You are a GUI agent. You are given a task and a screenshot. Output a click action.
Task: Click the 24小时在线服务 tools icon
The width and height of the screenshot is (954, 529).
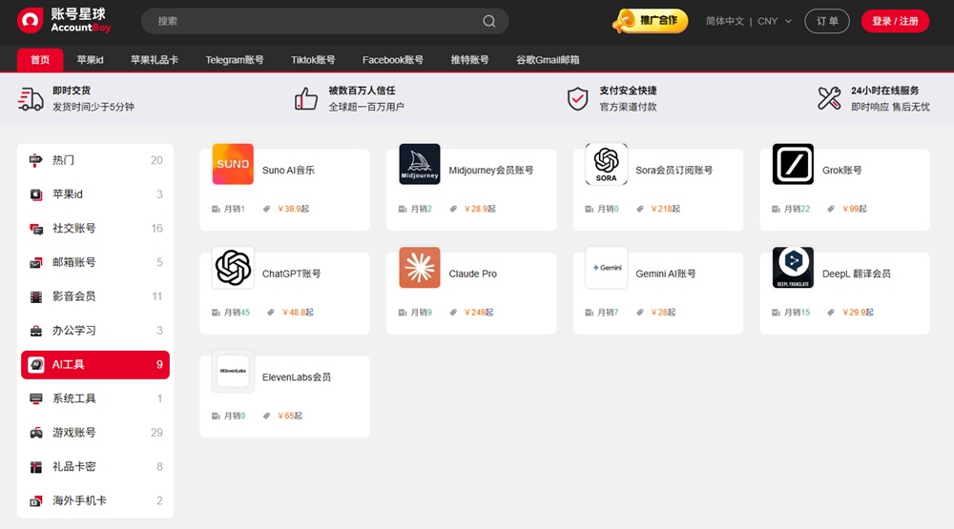tap(829, 98)
